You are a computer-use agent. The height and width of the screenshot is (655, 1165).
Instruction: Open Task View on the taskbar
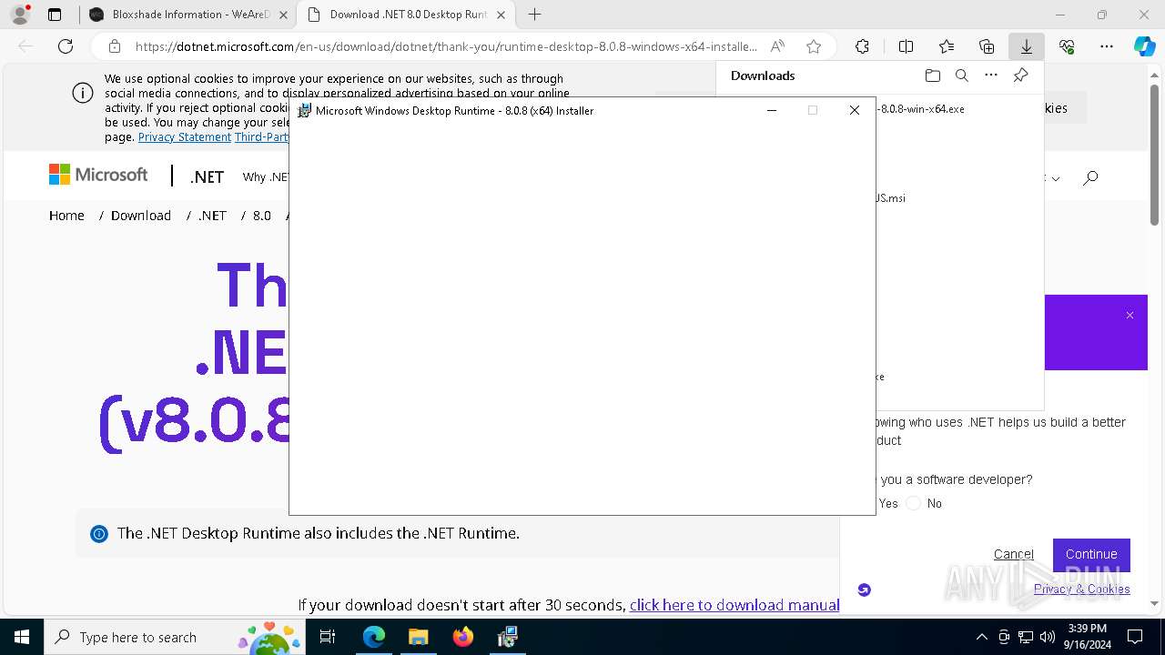(329, 637)
